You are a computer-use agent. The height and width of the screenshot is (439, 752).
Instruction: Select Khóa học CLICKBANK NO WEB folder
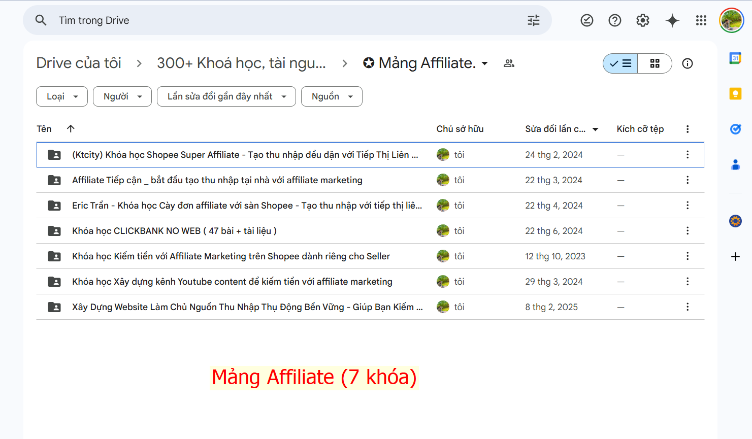[x=370, y=231]
